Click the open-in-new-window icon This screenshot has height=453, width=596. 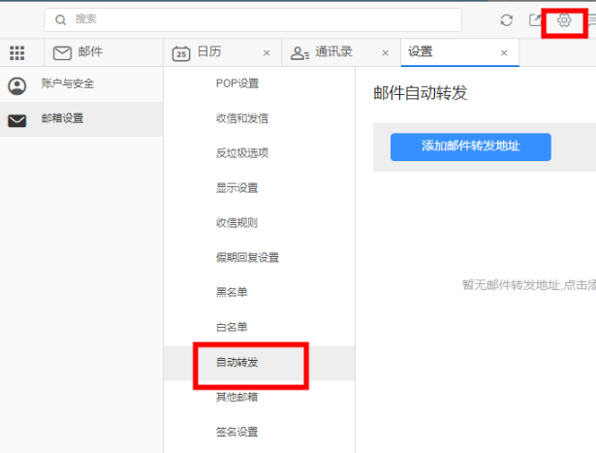click(x=534, y=20)
